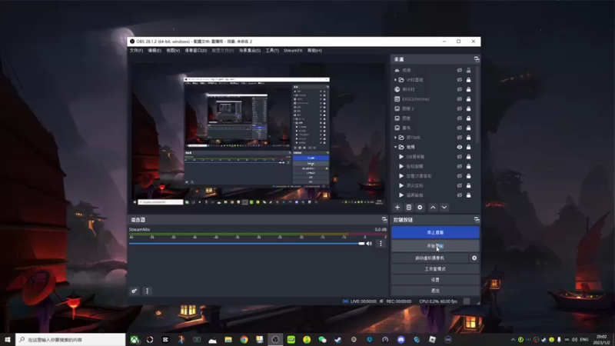Expand the 计时器组 group
Viewport: 615px width, 346px height.
click(x=395, y=80)
